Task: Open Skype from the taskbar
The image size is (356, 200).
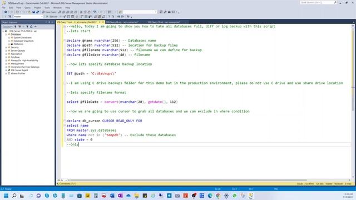Action: click(x=47, y=196)
